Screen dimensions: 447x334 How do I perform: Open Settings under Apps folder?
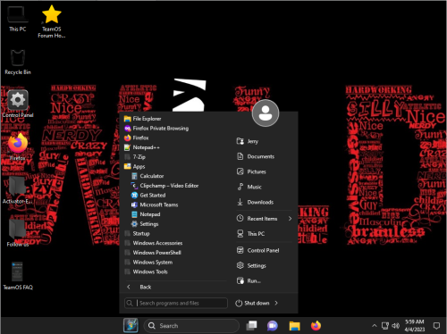pos(145,223)
